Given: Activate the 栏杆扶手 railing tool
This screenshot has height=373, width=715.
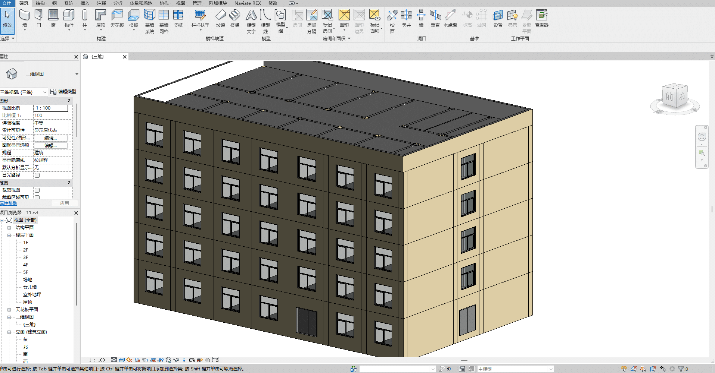Looking at the screenshot, I should tap(200, 19).
